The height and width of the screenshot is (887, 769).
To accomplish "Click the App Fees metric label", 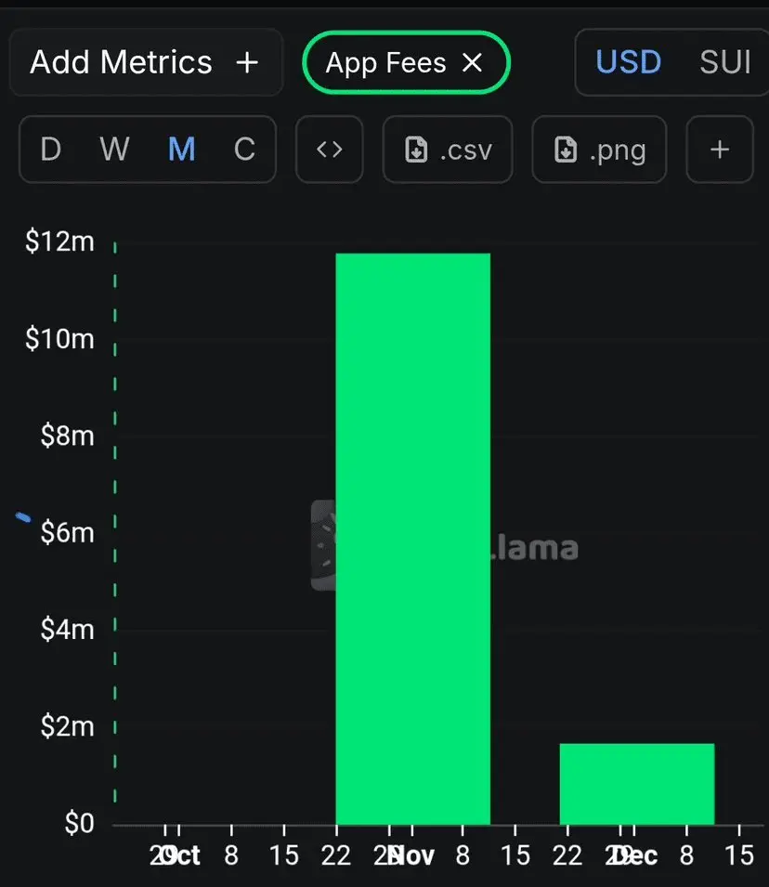I will 385,63.
